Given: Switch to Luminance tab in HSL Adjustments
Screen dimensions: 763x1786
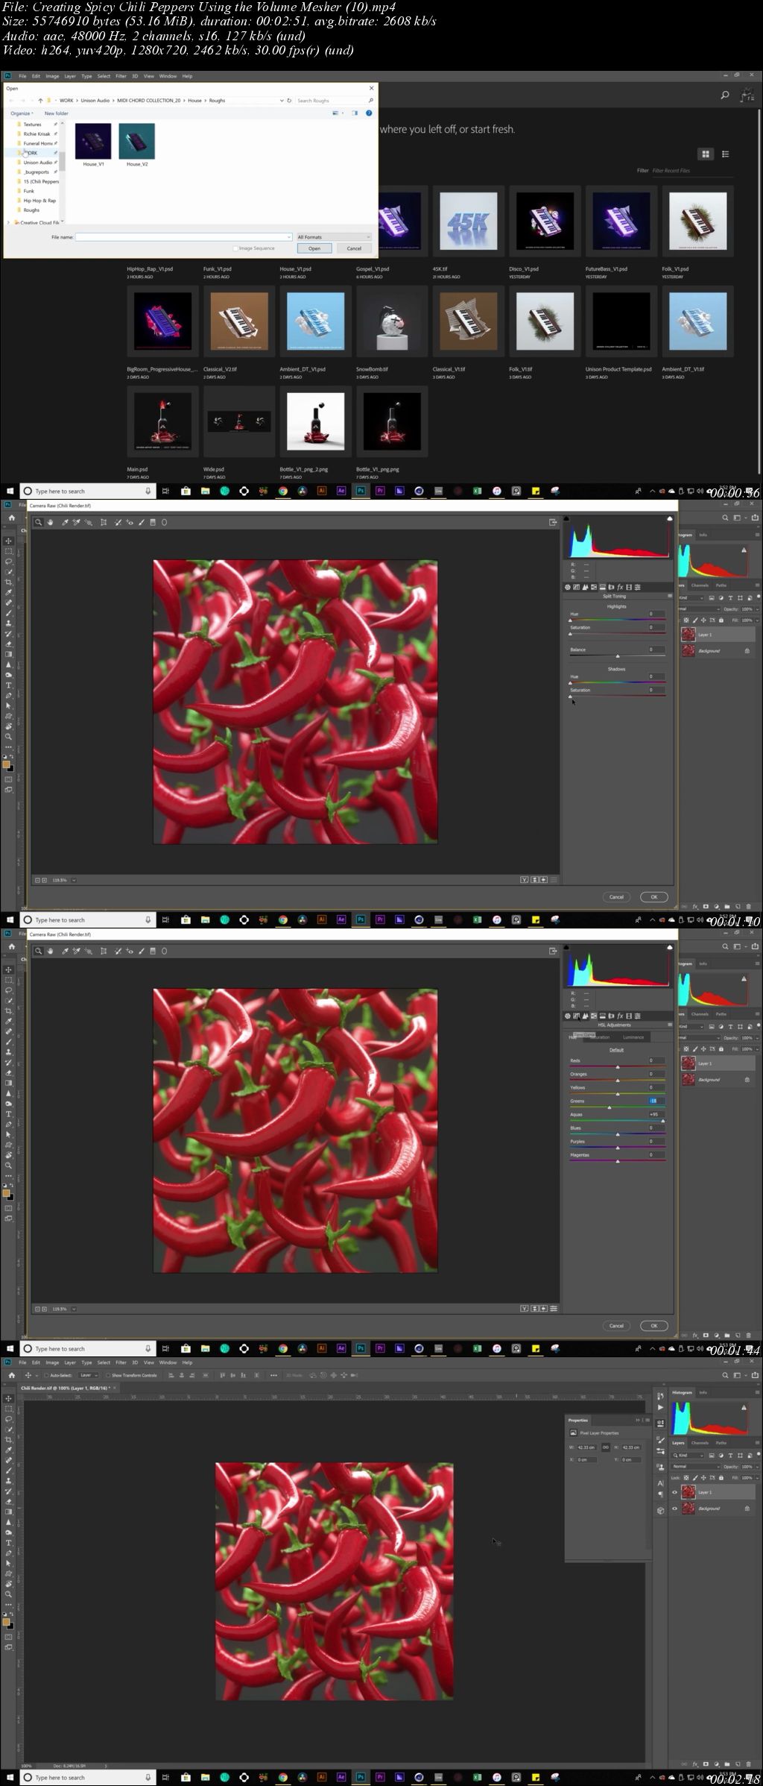Looking at the screenshot, I should [633, 1037].
